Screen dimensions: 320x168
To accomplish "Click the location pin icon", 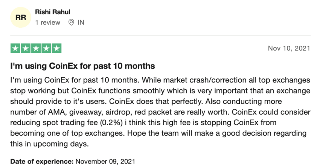I will point(71,22).
